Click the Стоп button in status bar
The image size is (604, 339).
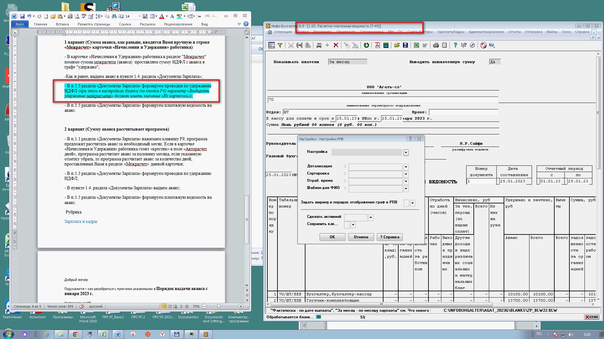591,317
